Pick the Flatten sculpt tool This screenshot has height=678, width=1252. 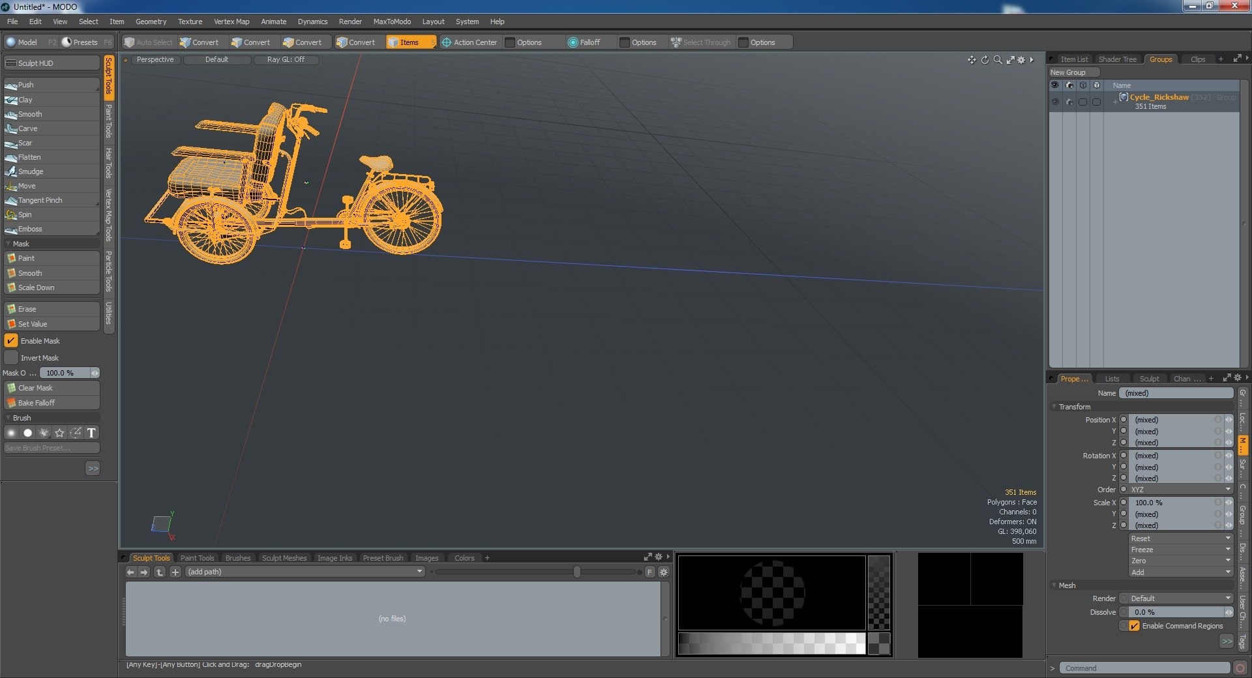[x=52, y=157]
